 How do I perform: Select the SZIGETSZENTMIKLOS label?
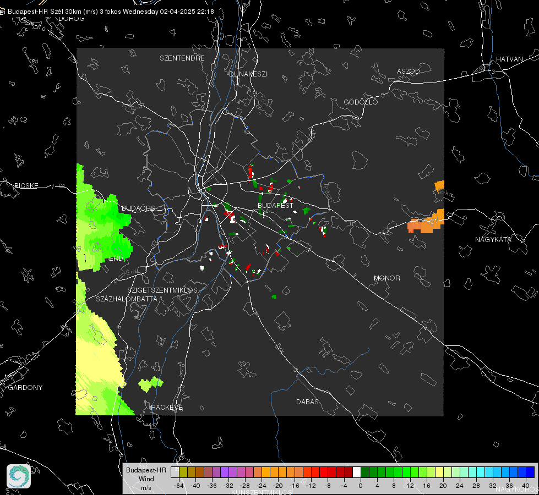click(162, 290)
